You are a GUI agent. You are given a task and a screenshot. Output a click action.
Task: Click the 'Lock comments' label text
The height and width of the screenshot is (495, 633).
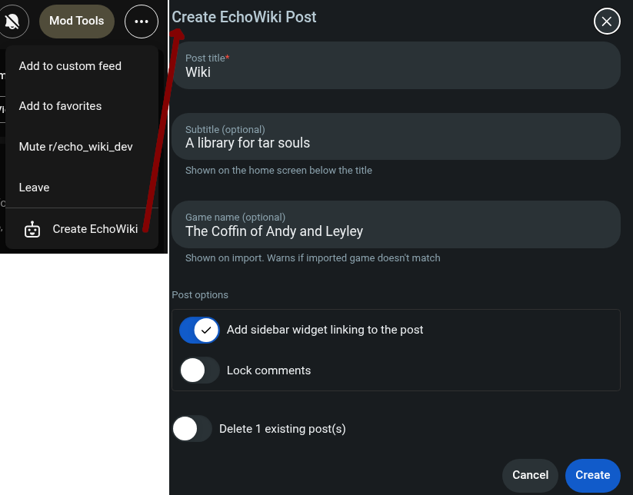point(268,370)
